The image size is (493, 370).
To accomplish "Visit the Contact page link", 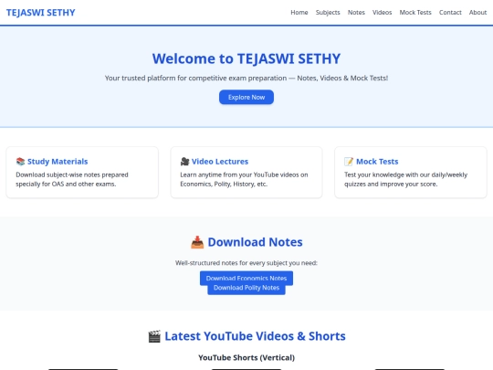I will 450,12.
